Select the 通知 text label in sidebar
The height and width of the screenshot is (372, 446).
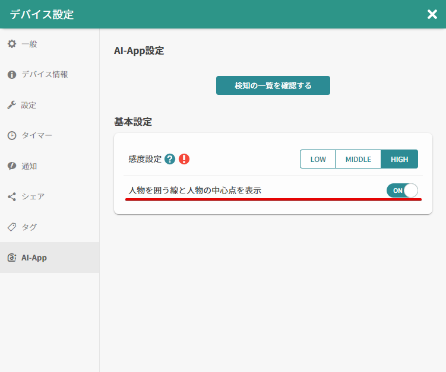pos(29,166)
